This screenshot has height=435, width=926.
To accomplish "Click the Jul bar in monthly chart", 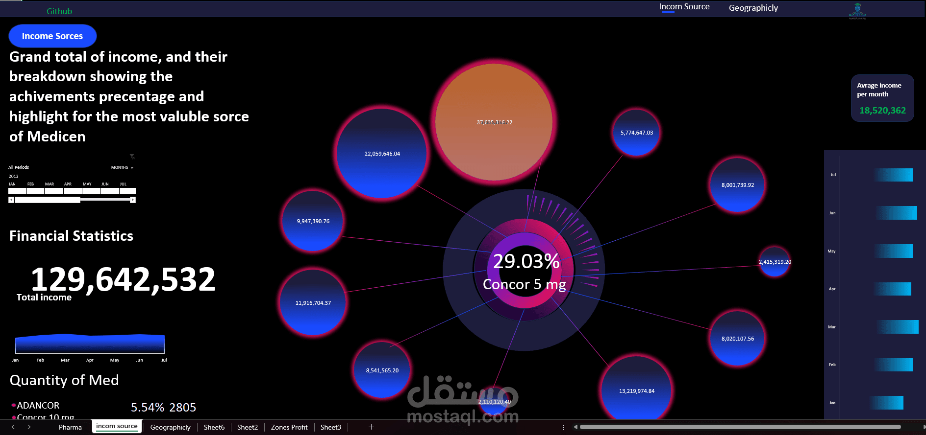I will [893, 175].
